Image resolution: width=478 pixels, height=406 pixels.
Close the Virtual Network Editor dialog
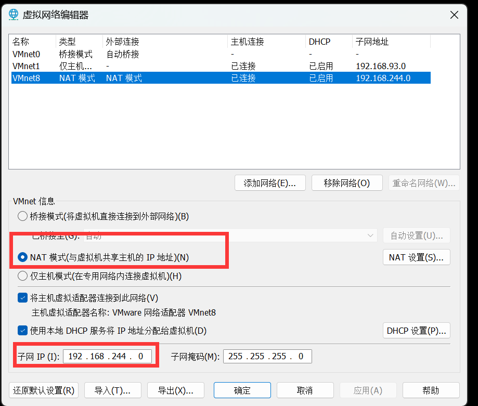tap(454, 15)
